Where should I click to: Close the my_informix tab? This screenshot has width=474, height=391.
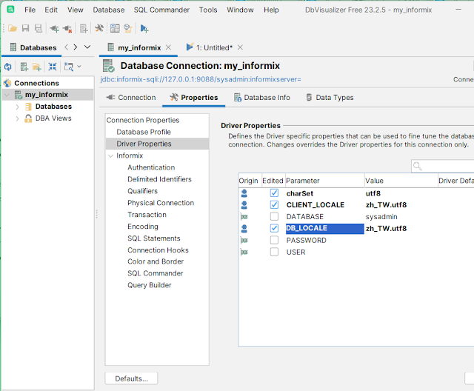pyautogui.click(x=168, y=47)
